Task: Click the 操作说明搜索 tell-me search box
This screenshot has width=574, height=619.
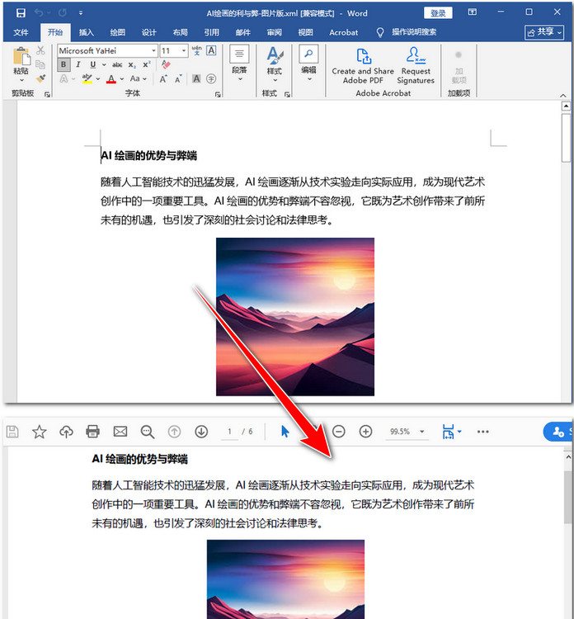Action: [414, 32]
